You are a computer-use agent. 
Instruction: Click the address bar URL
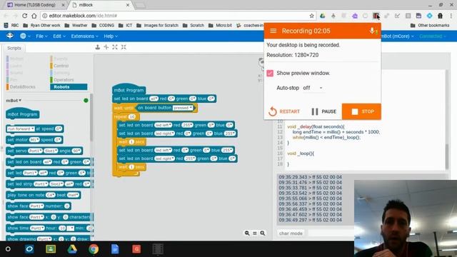click(83, 16)
